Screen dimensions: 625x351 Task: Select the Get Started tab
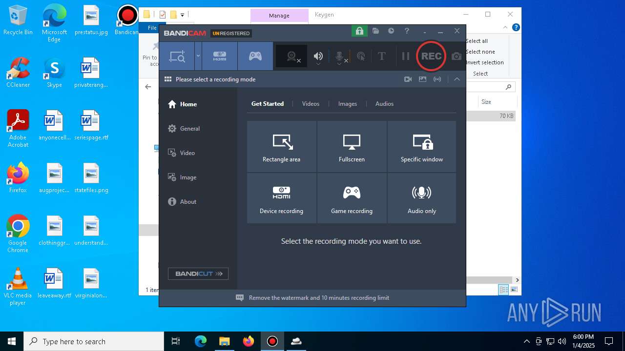pyautogui.click(x=268, y=103)
